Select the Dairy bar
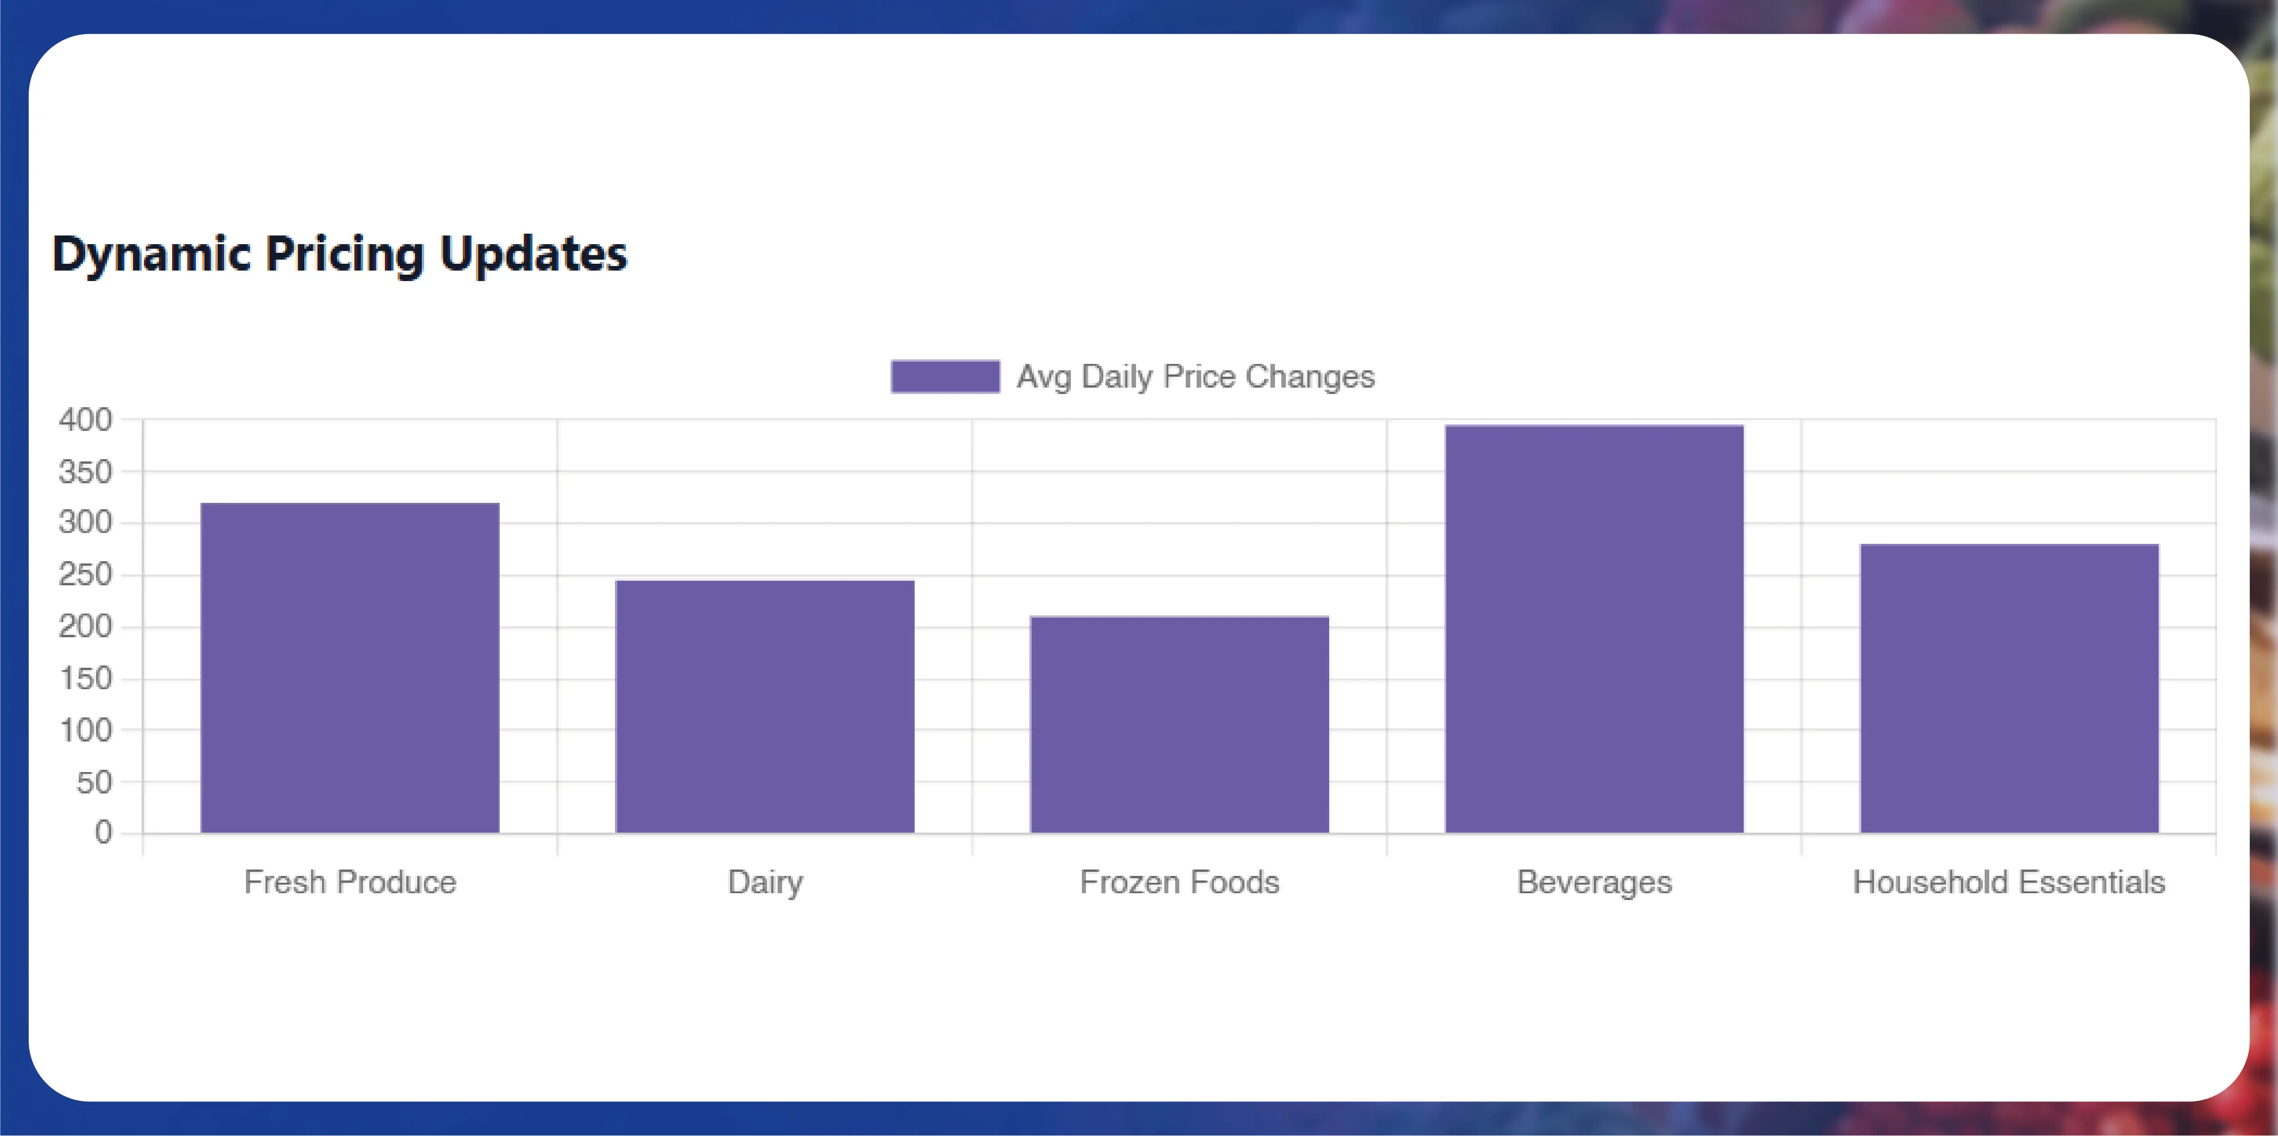This screenshot has width=2278, height=1136. pos(765,706)
